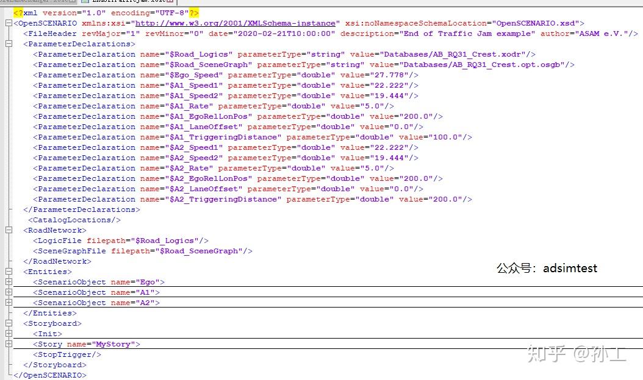Expand the ScenarioObject A1 fold
The width and height of the screenshot is (643, 380).
click(9, 292)
